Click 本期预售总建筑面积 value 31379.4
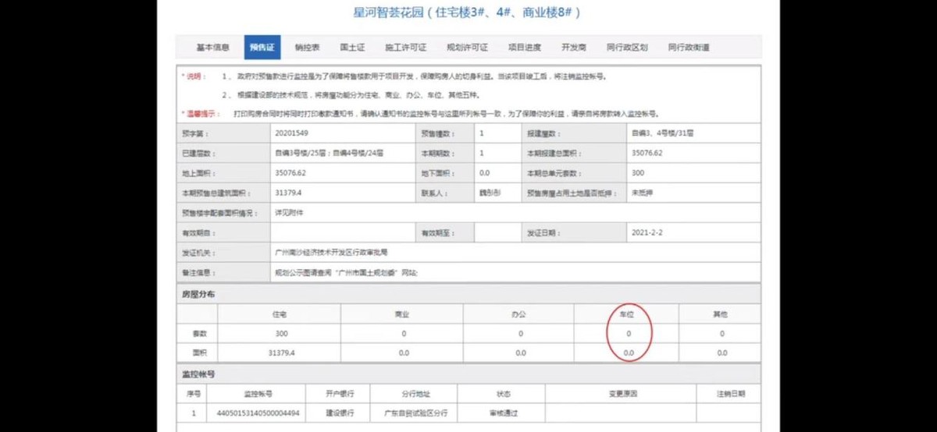This screenshot has height=432, width=937. 289,192
